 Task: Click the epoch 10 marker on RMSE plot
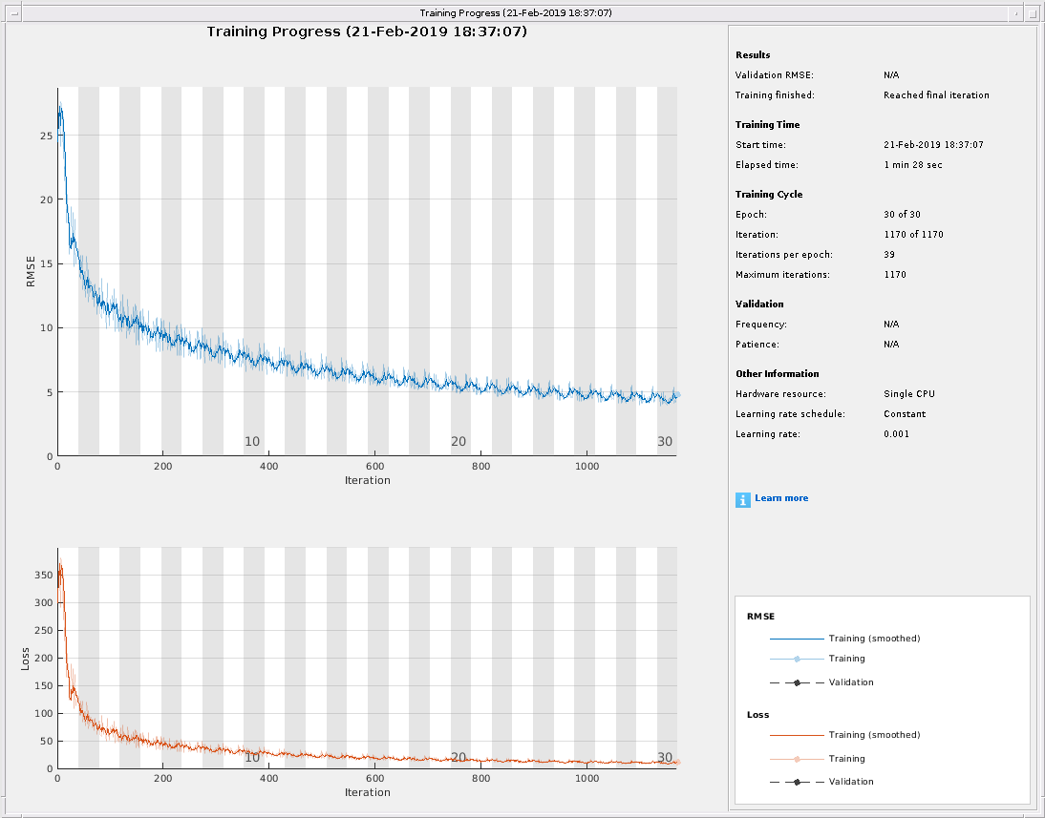tap(252, 442)
